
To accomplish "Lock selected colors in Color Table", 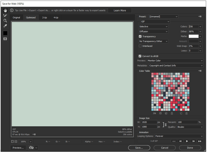I will pyautogui.click(x=172, y=113).
